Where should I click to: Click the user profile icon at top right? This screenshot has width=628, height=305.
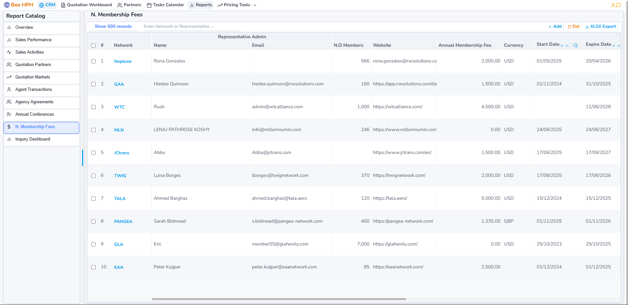click(x=613, y=5)
